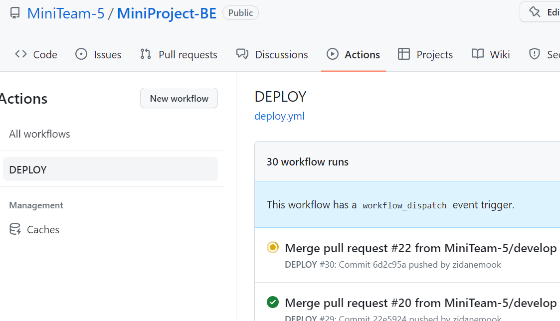Image resolution: width=560 pixels, height=321 pixels.
Task: Select All workflows in the sidebar
Action: (39, 134)
